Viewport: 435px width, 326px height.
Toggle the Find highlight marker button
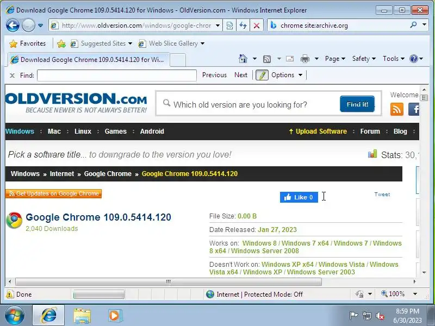[x=262, y=75]
